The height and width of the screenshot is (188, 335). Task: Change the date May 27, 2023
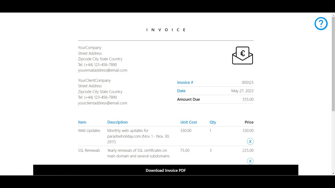242,91
